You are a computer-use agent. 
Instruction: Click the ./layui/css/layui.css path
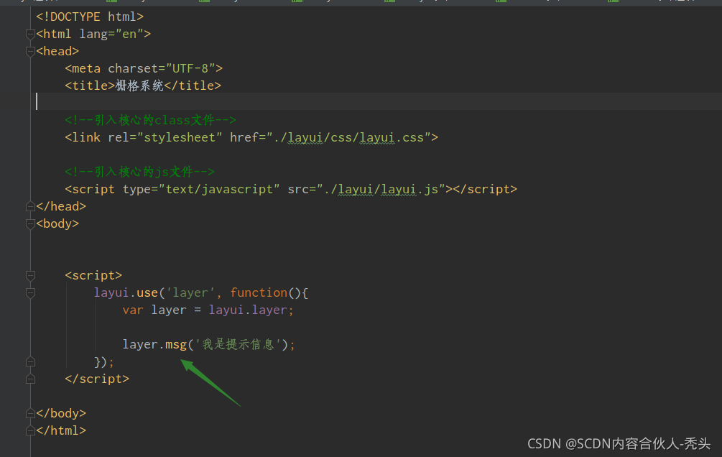click(348, 137)
